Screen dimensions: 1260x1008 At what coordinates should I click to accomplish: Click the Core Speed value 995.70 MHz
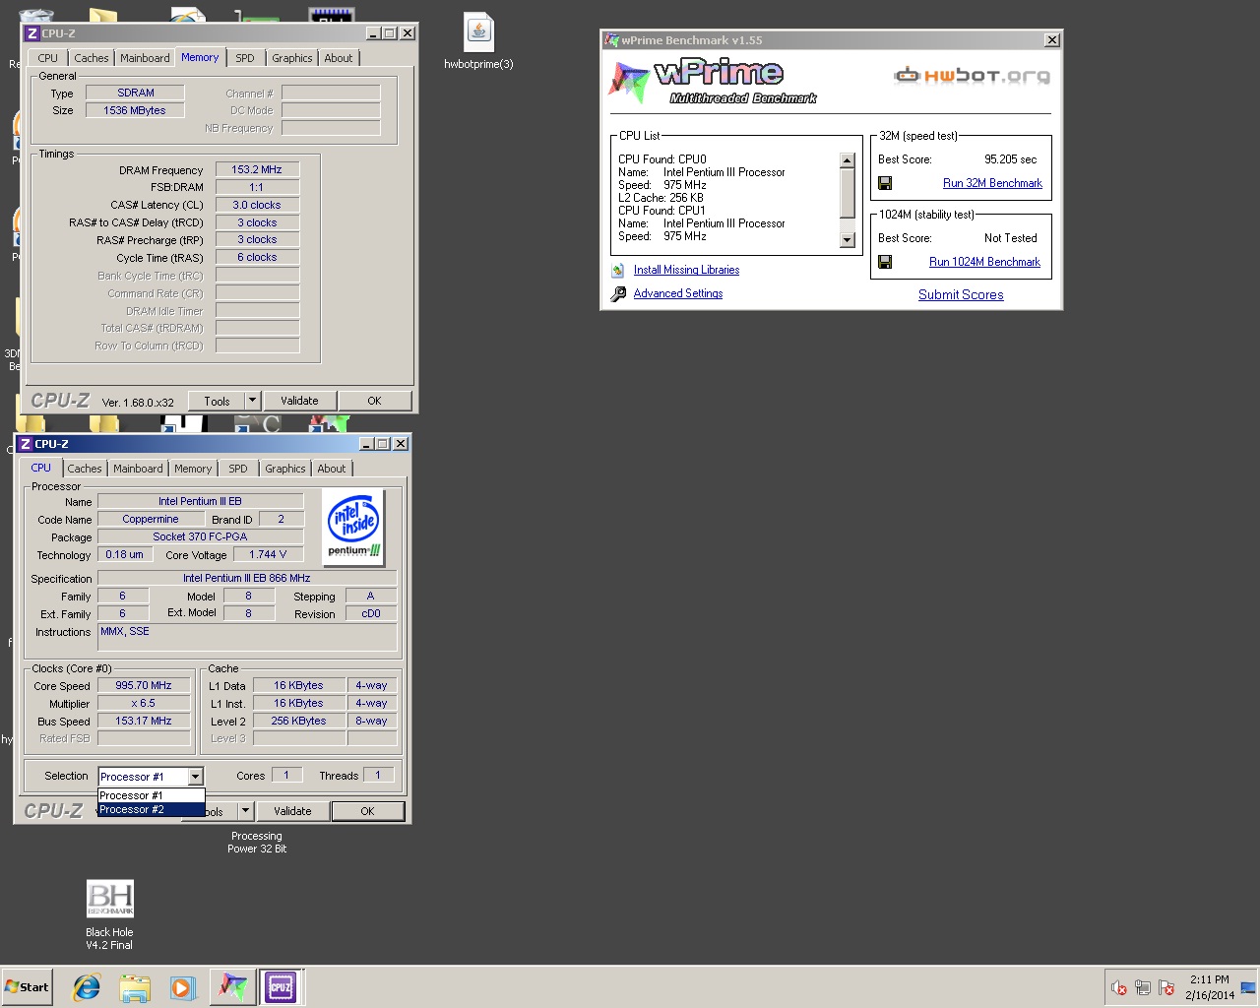tap(144, 685)
